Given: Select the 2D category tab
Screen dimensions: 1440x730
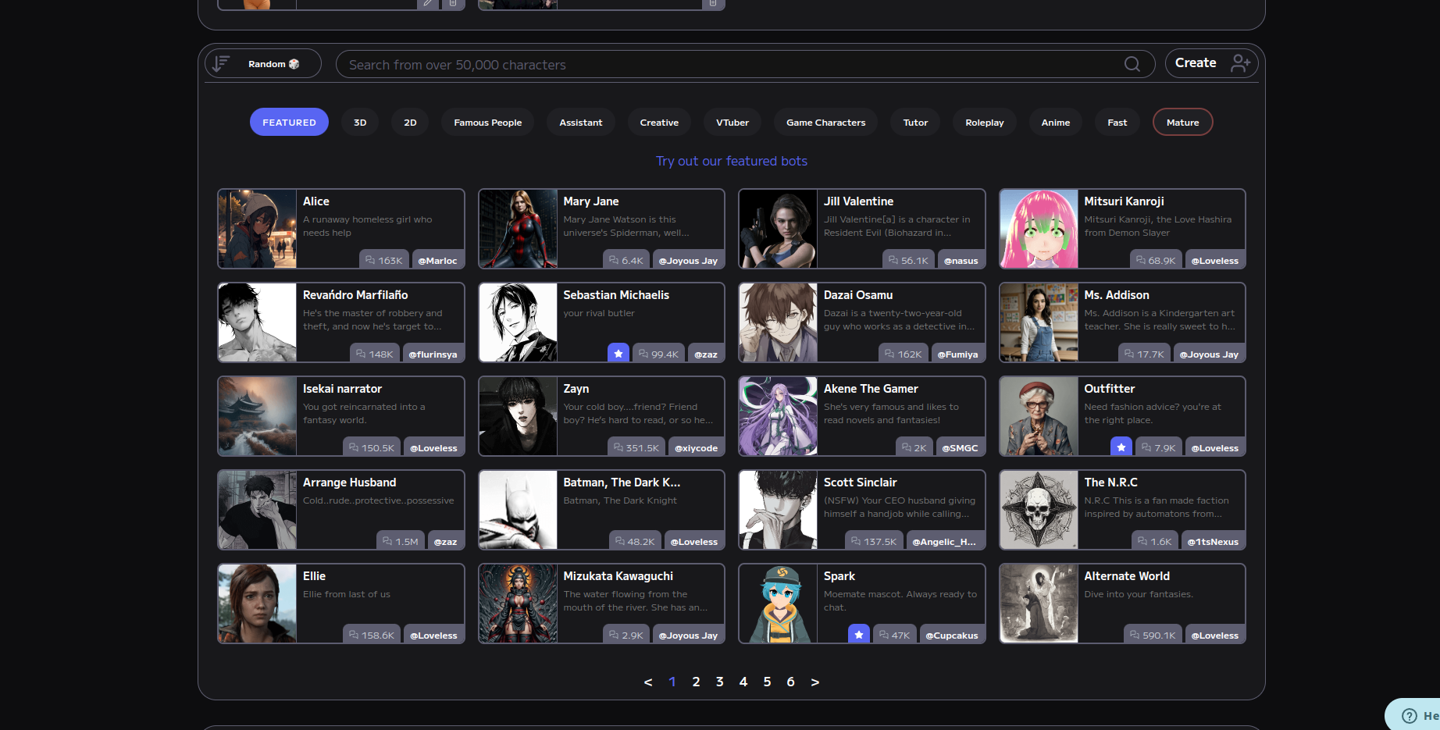Looking at the screenshot, I should pos(410,123).
